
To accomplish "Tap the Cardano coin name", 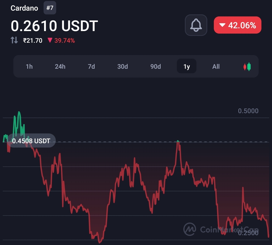I will point(24,8).
